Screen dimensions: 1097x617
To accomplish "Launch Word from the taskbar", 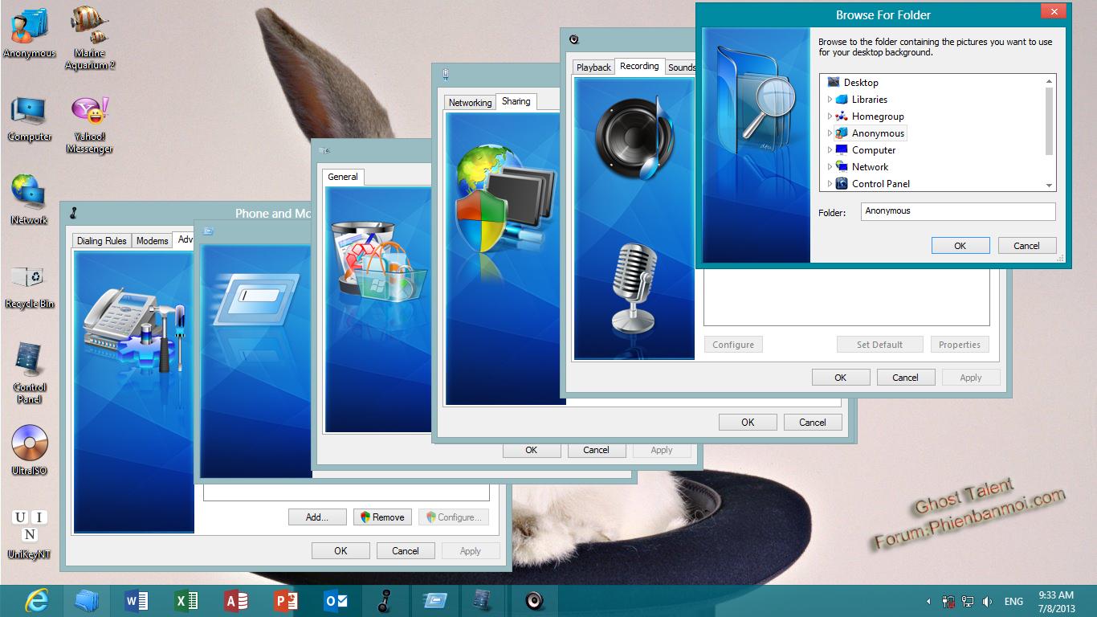I will pos(137,600).
